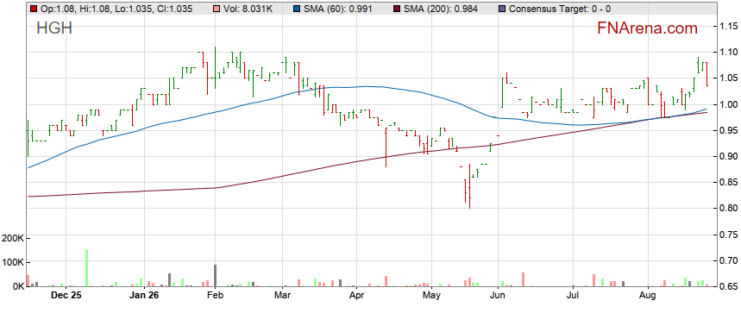
Task: Click the 'Dec 25' date axis label
Action: click(66, 296)
